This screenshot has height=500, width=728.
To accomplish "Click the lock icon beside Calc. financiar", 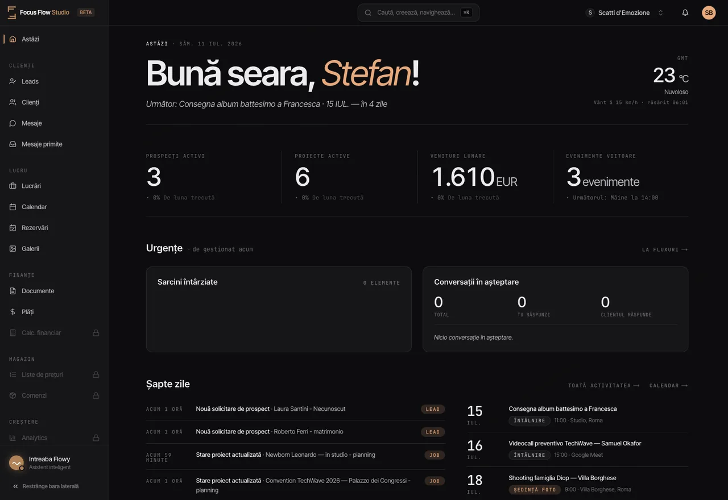I will [96, 333].
